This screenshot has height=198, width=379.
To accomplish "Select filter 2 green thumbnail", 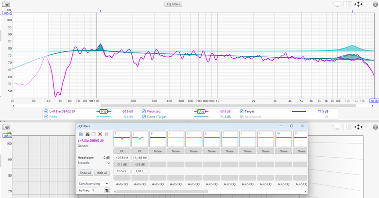I will click(x=140, y=139).
